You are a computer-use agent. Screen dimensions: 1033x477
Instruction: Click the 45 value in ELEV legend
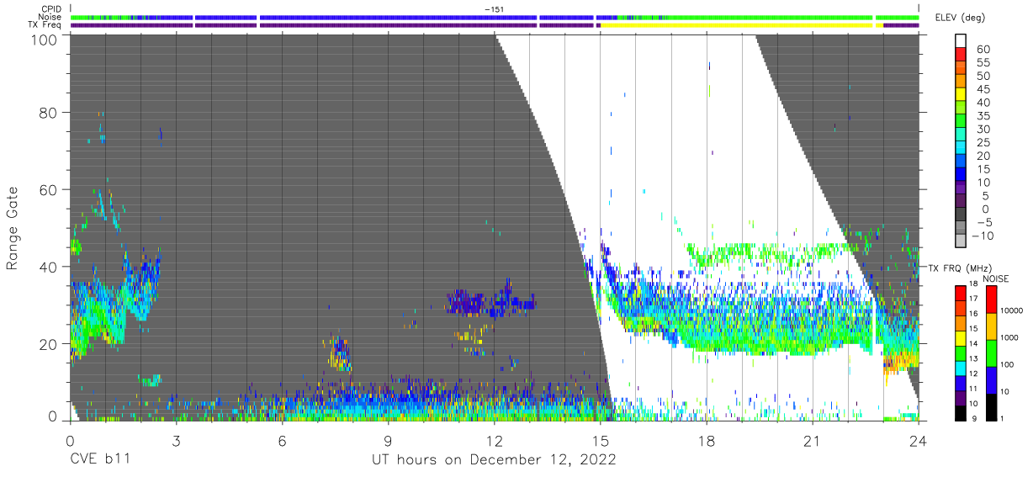click(x=982, y=90)
